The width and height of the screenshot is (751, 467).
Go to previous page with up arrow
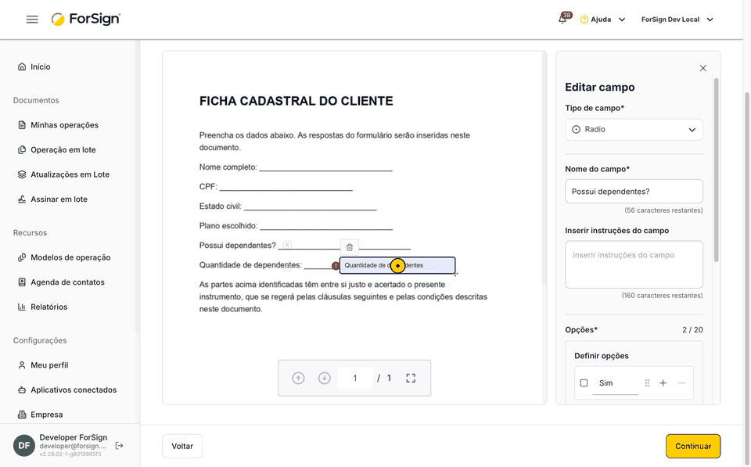point(298,379)
